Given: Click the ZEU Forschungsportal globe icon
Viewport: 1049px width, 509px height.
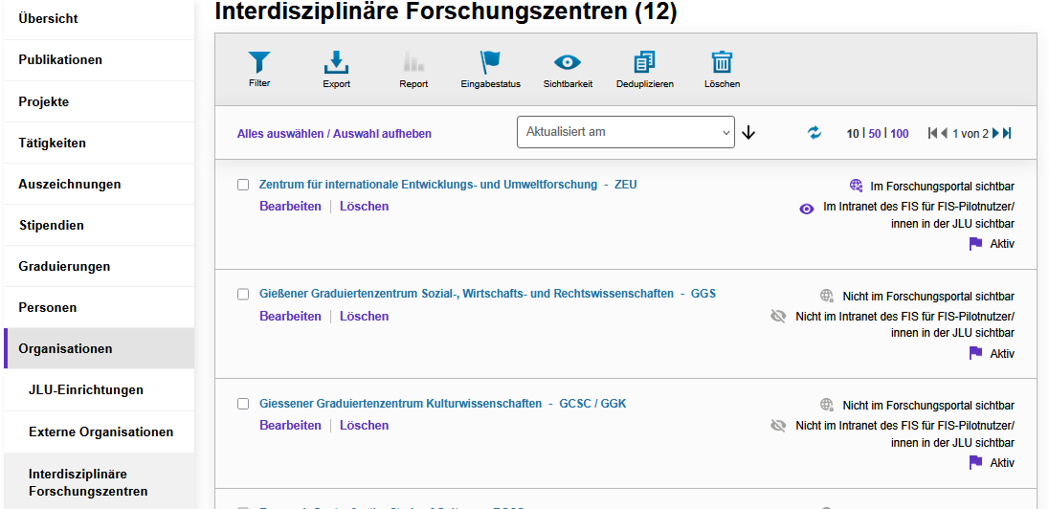Looking at the screenshot, I should tap(857, 185).
